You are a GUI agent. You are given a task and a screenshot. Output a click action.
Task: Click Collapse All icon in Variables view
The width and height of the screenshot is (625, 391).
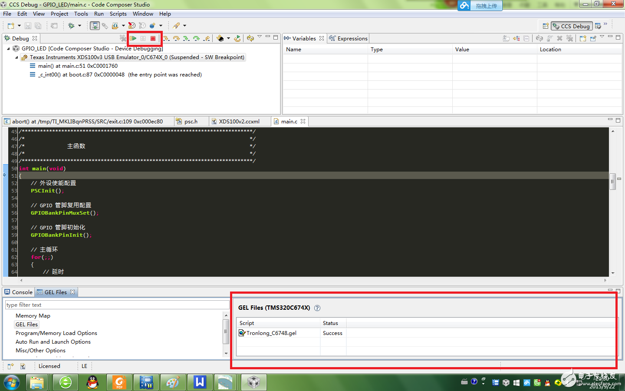click(x=526, y=38)
